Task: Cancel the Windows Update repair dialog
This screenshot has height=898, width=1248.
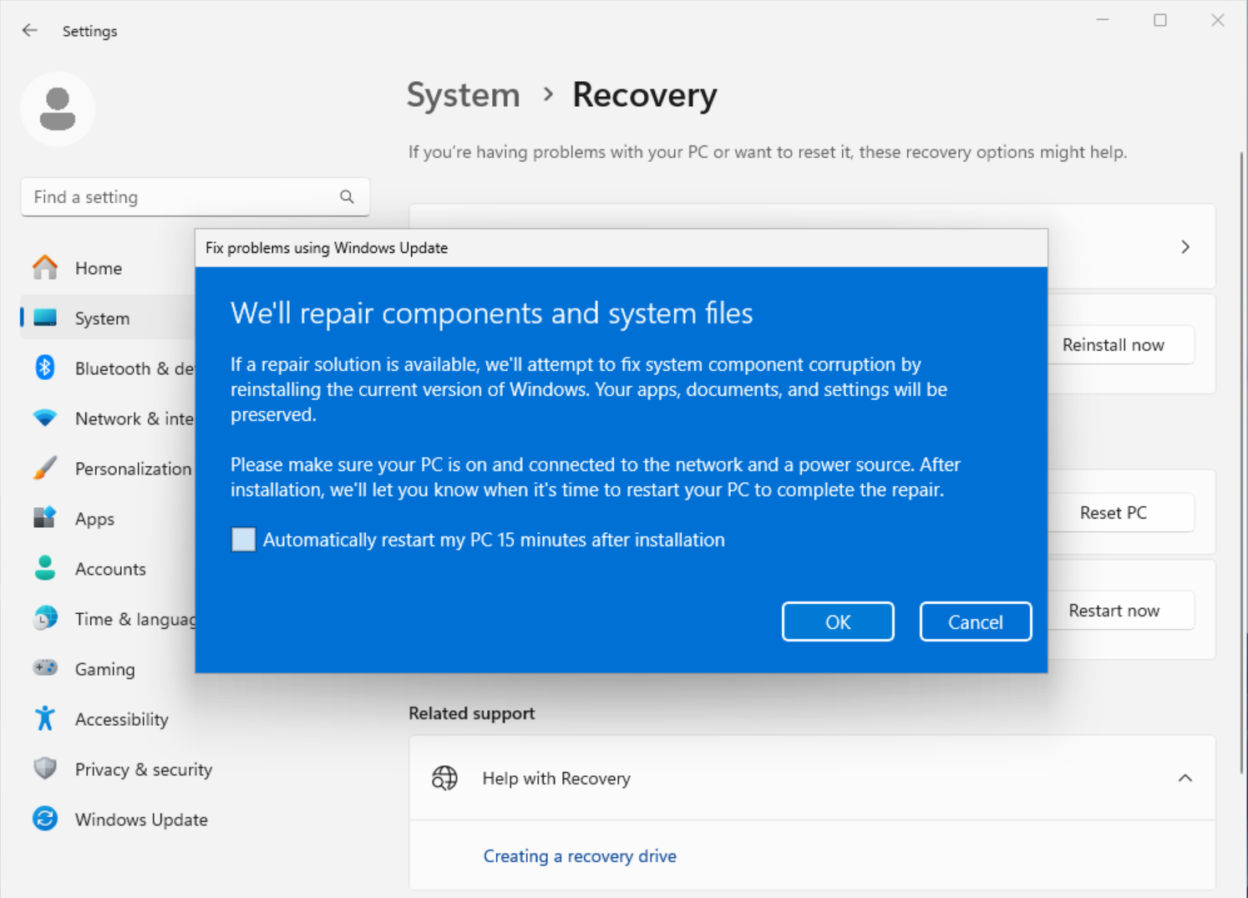Action: tap(975, 622)
